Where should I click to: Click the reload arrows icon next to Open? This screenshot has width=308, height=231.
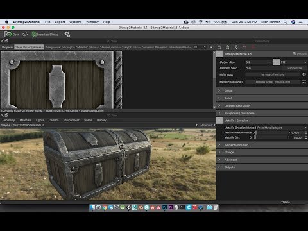pos(25,34)
